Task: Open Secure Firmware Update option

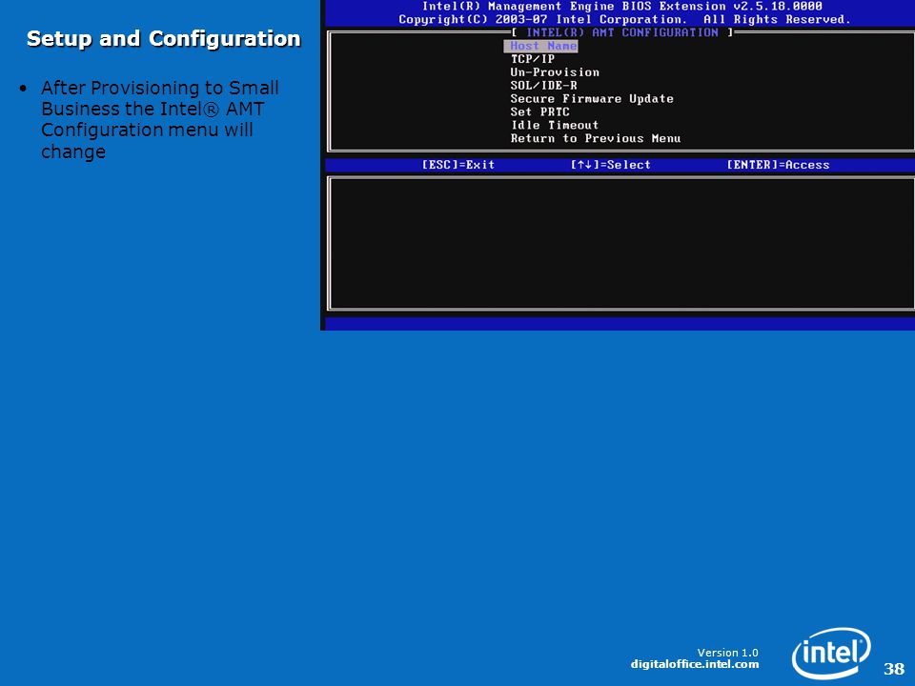Action: [592, 98]
